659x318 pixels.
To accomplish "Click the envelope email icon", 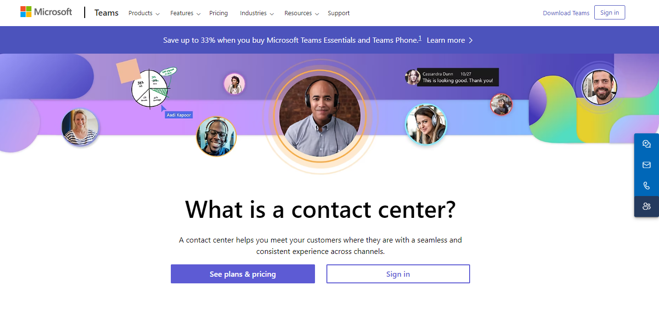I will [x=647, y=165].
